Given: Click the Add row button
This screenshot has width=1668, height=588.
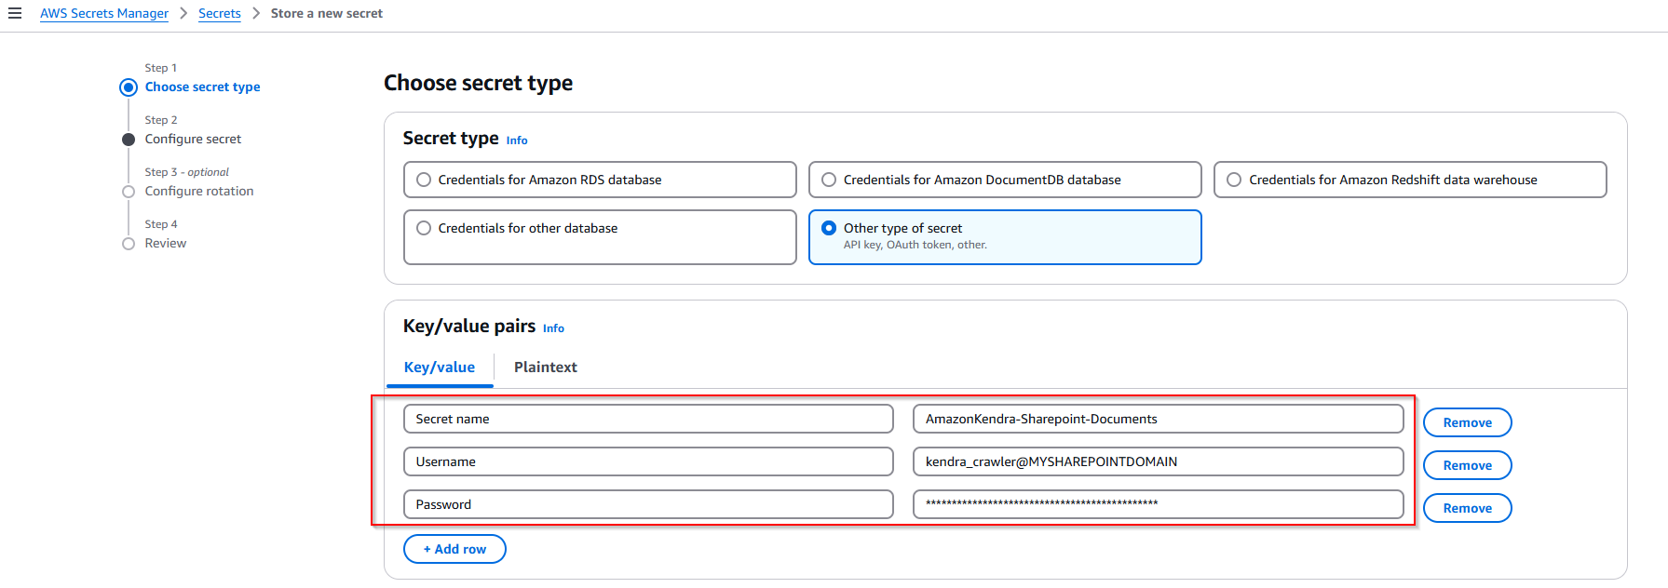Looking at the screenshot, I should [454, 549].
